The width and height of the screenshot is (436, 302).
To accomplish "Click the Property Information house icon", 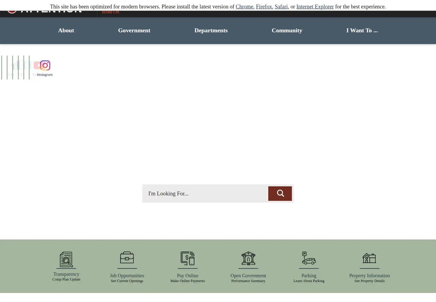I will click(369, 258).
